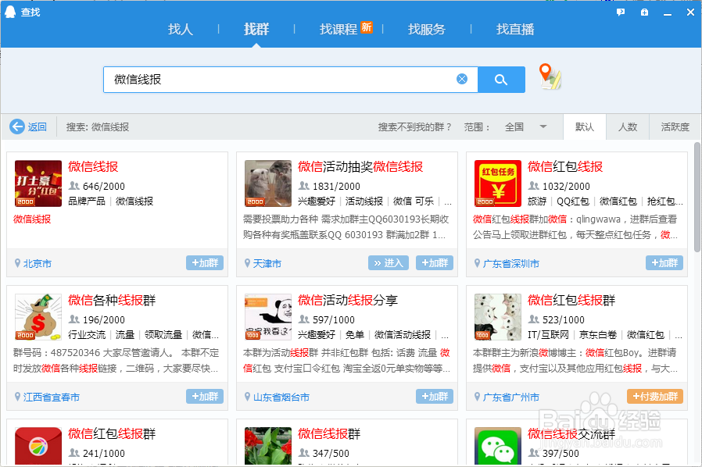Open 微信线报交流群 WeChat logo avatar
The image size is (702, 467).
pos(498,446)
